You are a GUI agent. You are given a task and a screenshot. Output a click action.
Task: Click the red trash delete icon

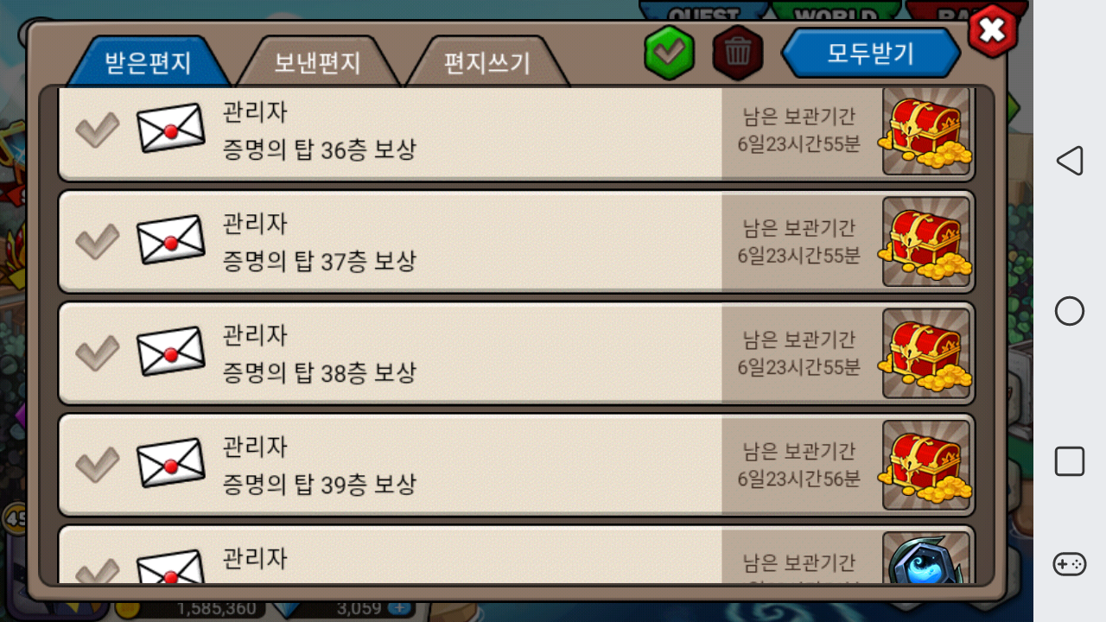[x=737, y=53]
